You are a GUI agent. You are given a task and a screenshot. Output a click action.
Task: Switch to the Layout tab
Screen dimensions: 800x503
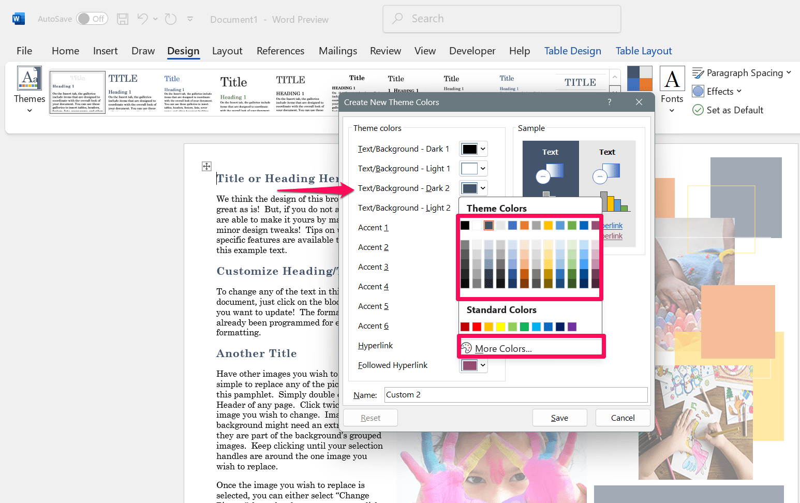pos(227,51)
